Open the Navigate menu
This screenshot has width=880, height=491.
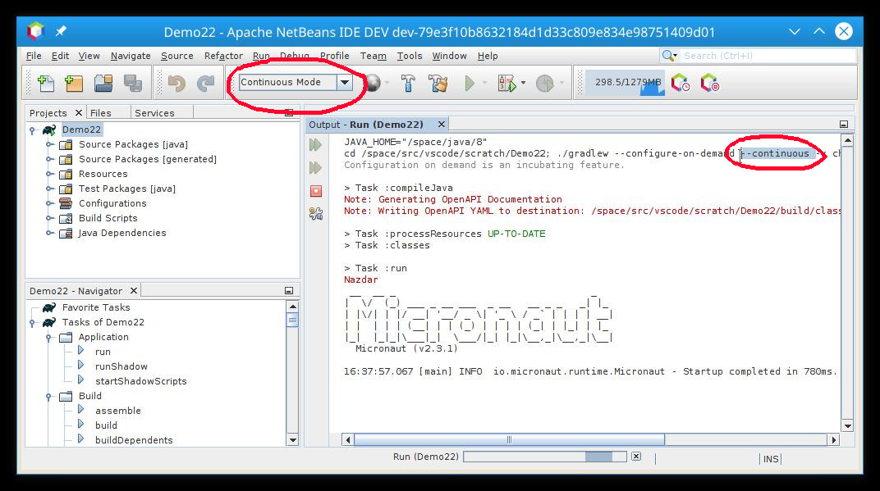[x=131, y=56]
